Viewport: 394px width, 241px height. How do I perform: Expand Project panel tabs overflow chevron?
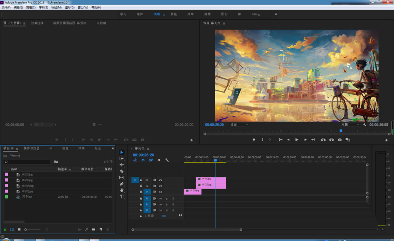(x=113, y=148)
